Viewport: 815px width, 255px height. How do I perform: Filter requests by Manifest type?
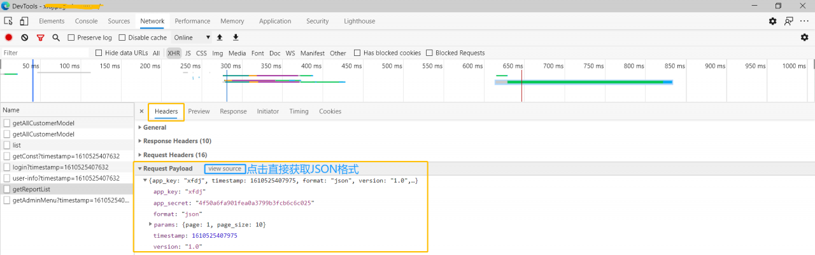tap(313, 53)
